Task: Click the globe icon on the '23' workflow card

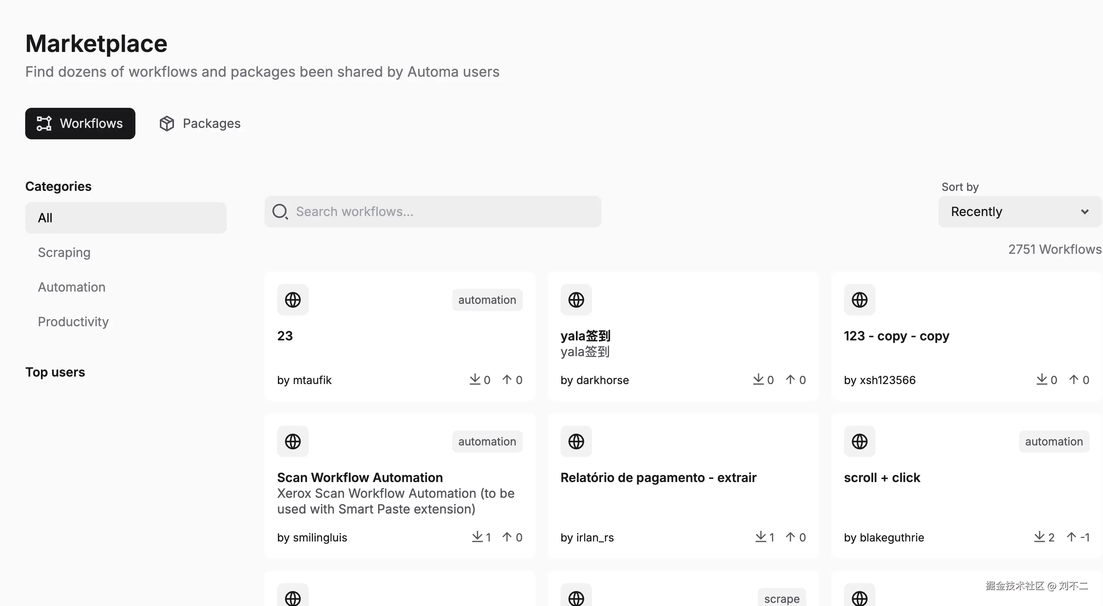Action: point(292,299)
